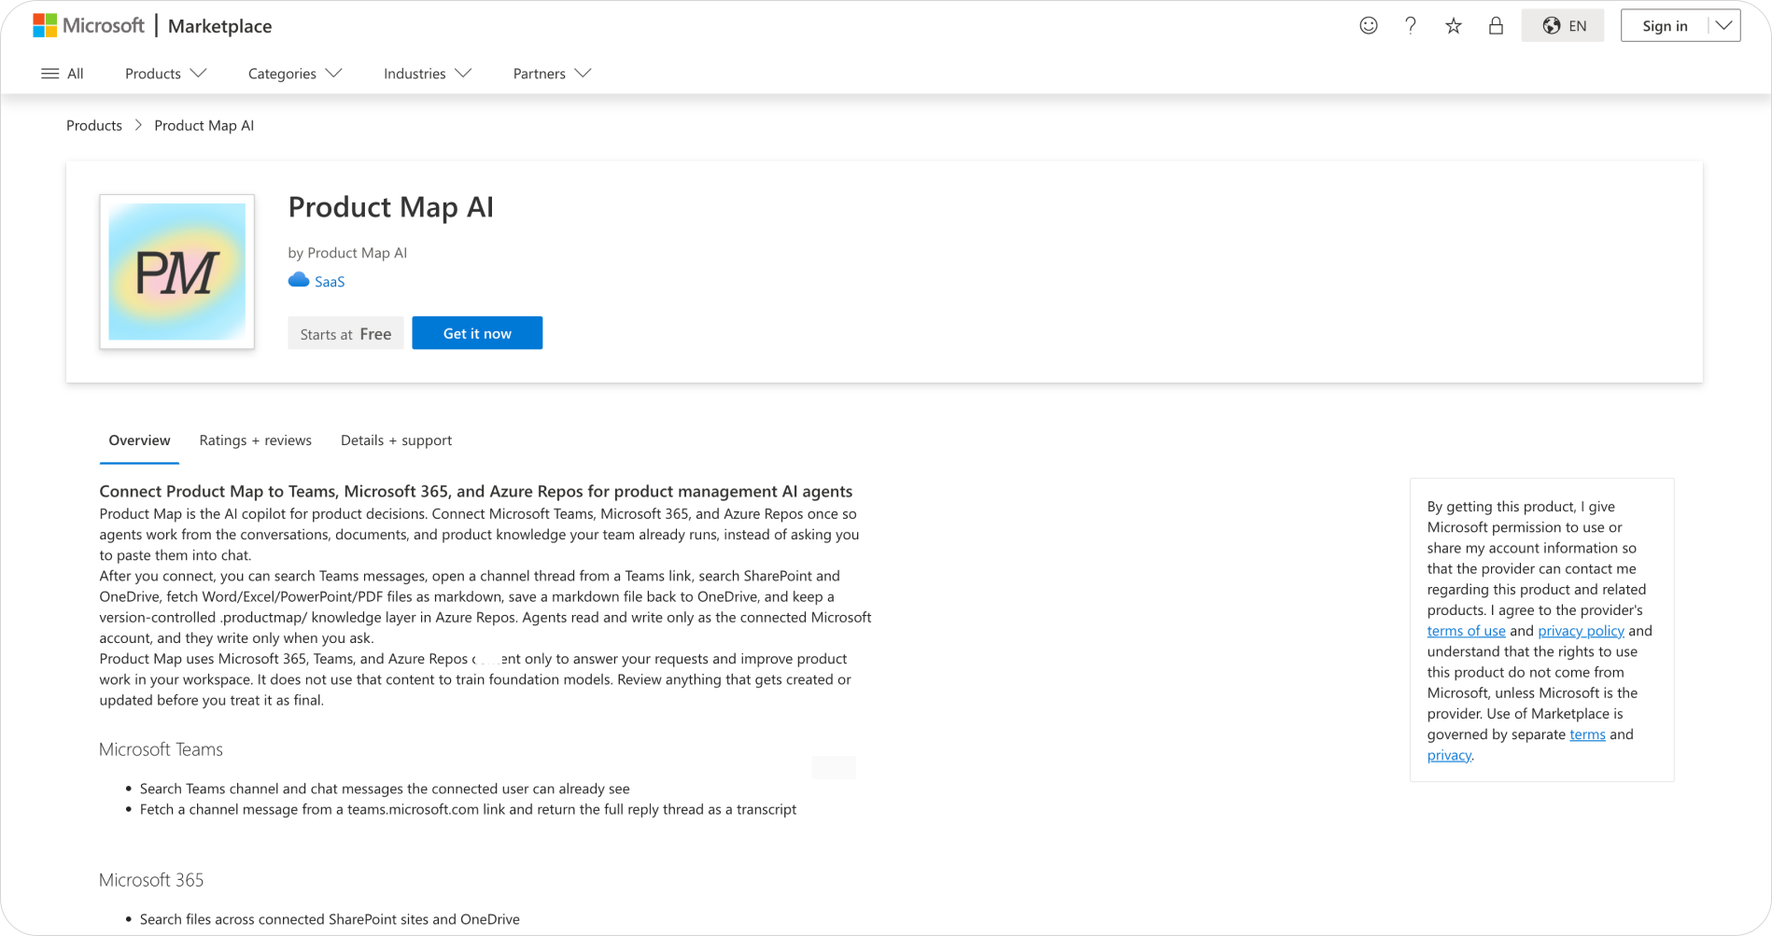Click the Microsoft 365 section heading

coord(151,880)
